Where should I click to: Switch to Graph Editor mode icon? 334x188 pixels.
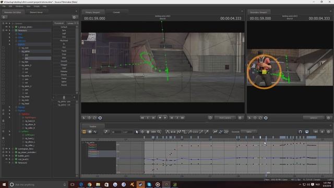coord(95,132)
